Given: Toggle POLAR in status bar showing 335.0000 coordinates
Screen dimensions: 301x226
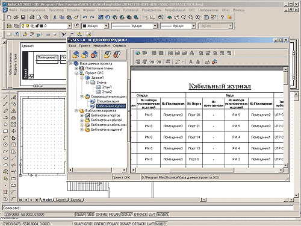Looking at the screenshot, I should click(114, 215).
